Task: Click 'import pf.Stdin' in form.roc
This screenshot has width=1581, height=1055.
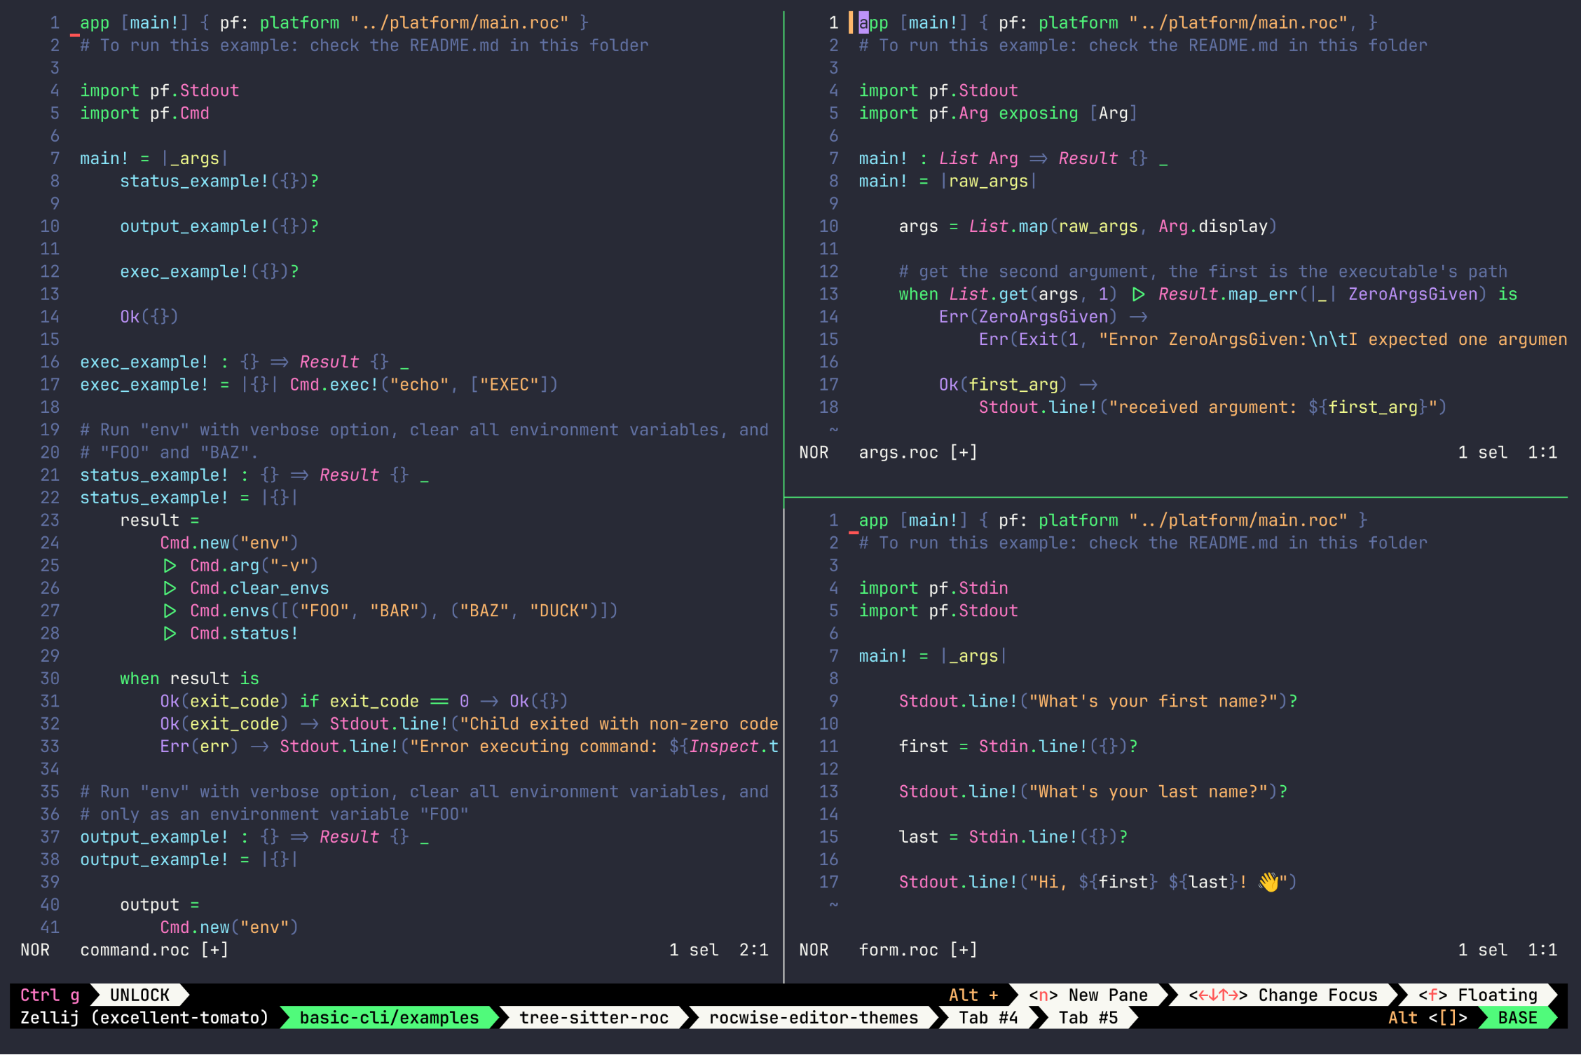Action: point(933,588)
